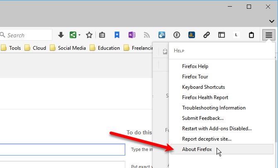This screenshot has height=168, width=278.
Task: Select About Firefox from Help menu
Action: (197, 149)
